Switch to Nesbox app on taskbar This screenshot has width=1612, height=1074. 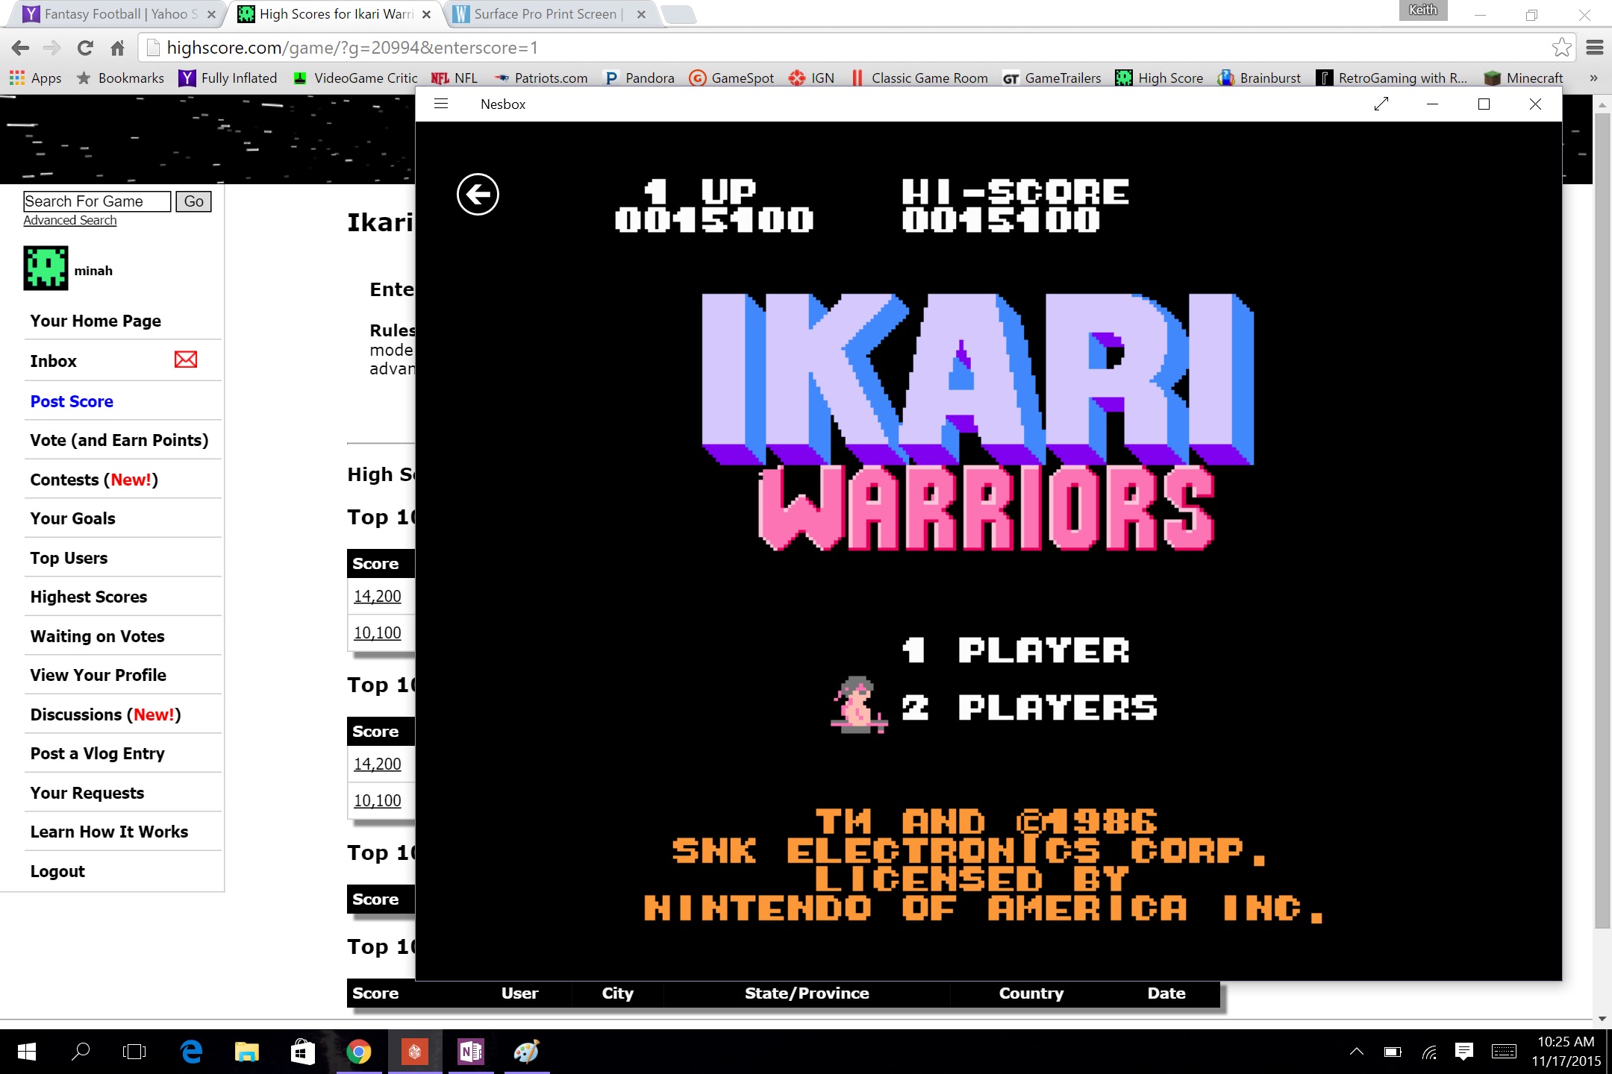(x=415, y=1052)
